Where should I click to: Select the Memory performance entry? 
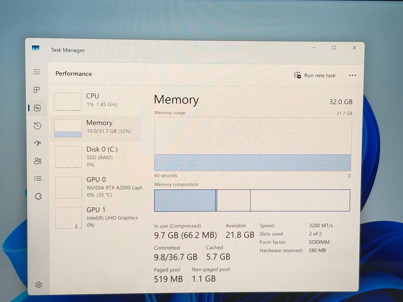click(x=96, y=128)
